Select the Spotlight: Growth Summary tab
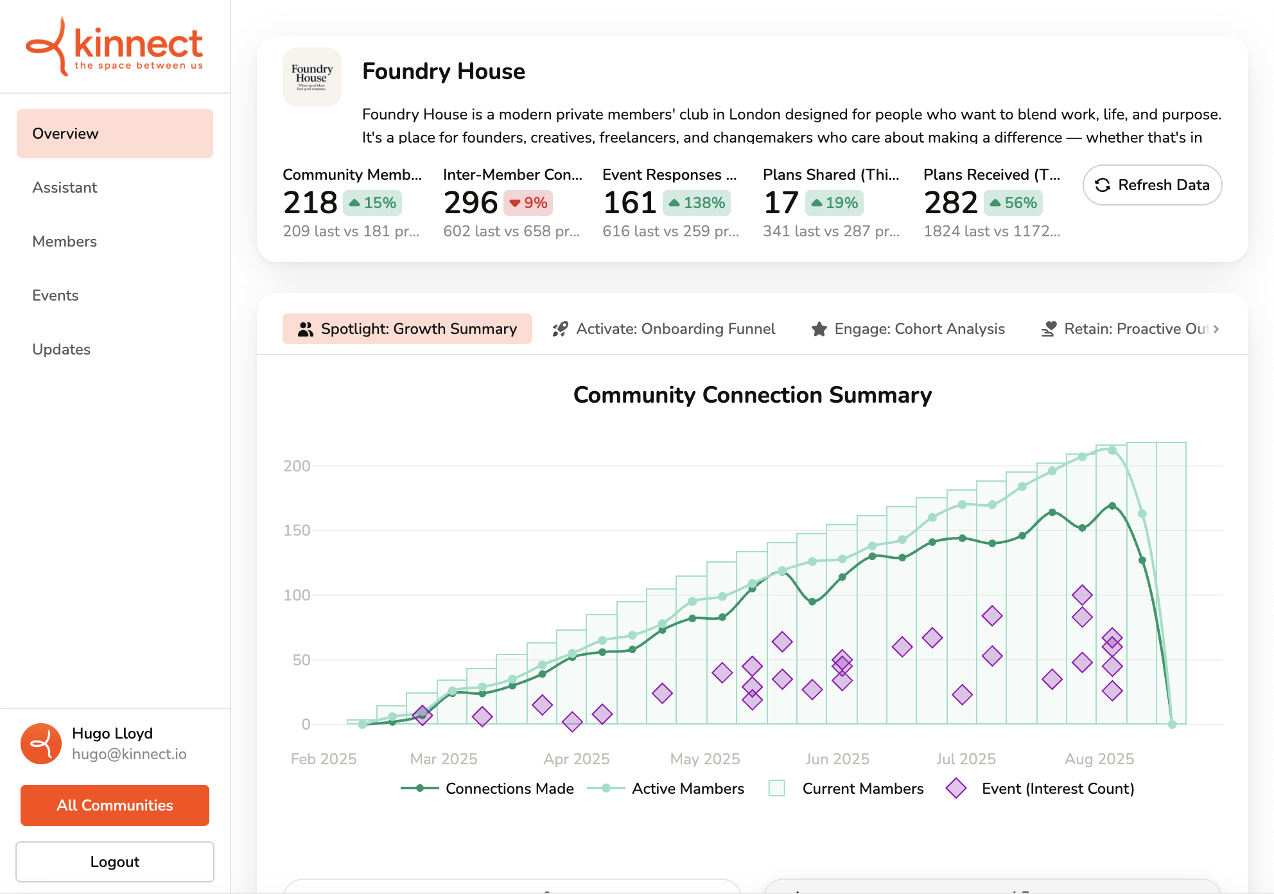 [x=407, y=329]
